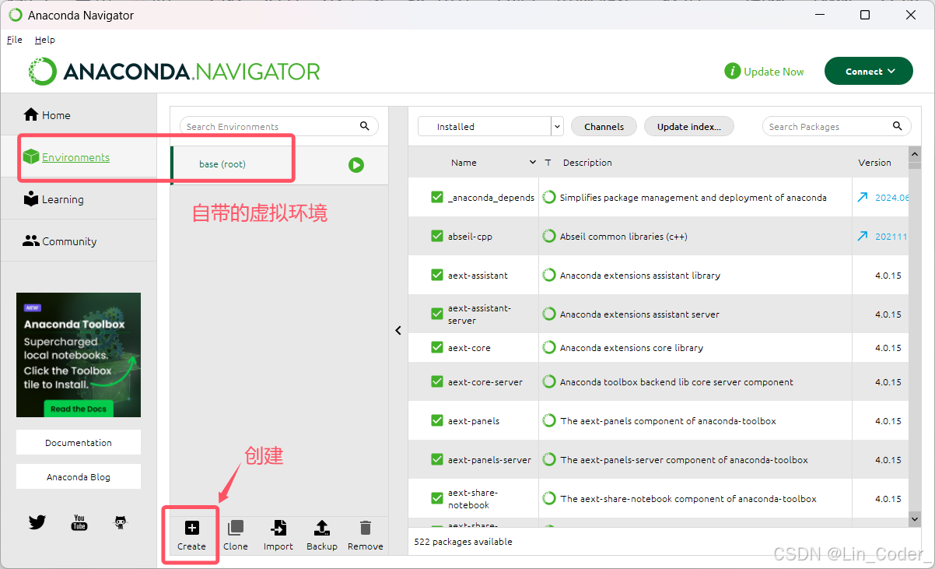The image size is (935, 569).
Task: Click the package type icon for aext-panels
Action: [x=549, y=421]
